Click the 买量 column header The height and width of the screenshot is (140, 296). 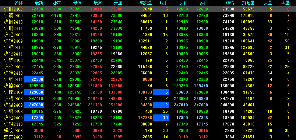[268, 3]
